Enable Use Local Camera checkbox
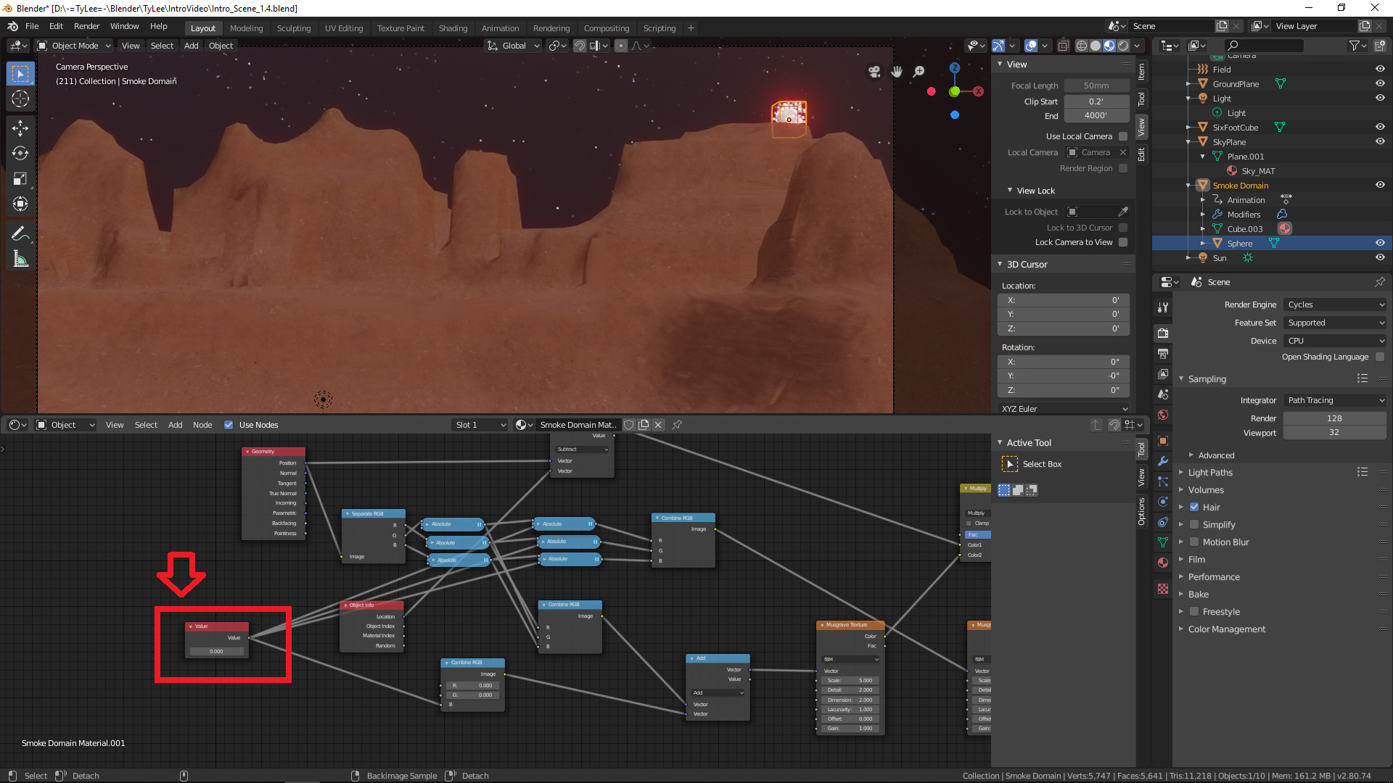The height and width of the screenshot is (783, 1393). (1123, 136)
